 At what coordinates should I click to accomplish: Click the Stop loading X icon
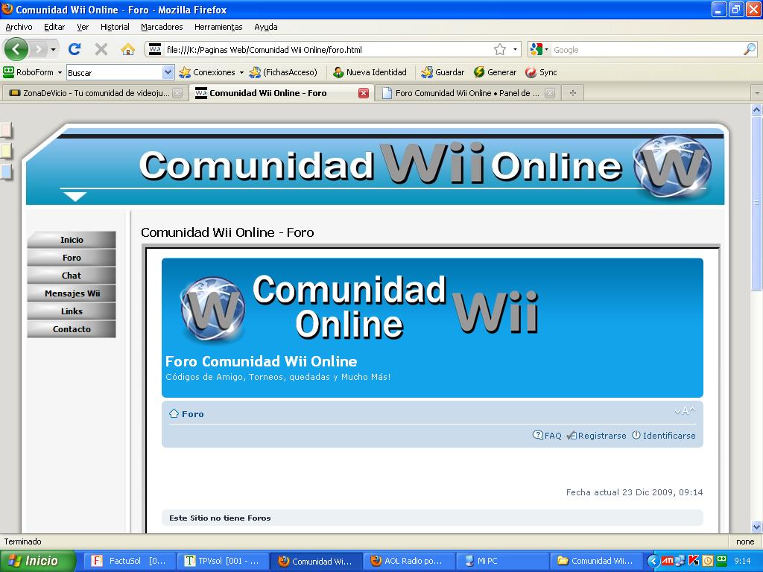click(101, 49)
